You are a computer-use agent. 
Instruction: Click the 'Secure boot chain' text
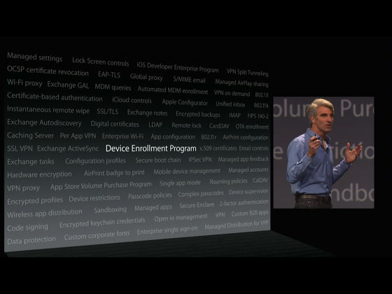tap(158, 160)
